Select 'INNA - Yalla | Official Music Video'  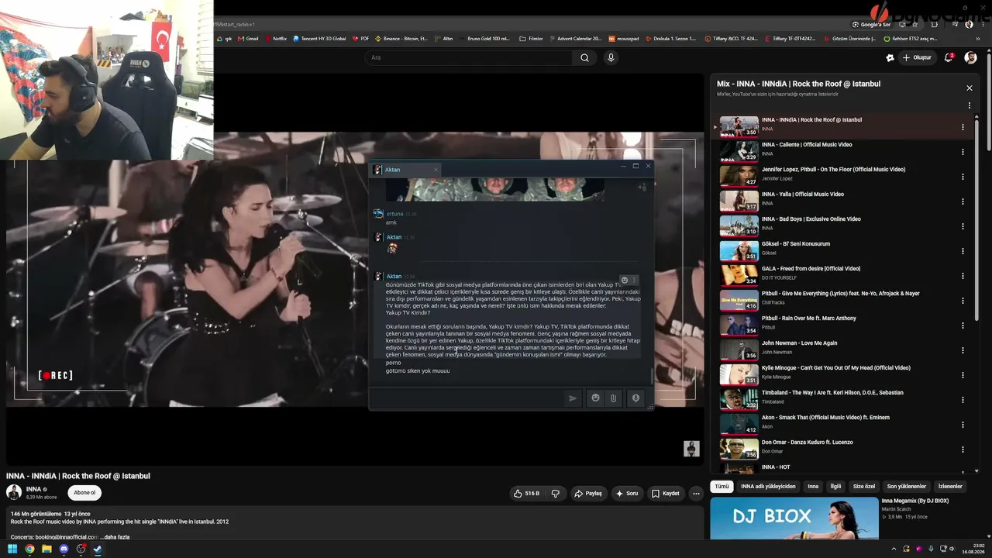click(803, 195)
